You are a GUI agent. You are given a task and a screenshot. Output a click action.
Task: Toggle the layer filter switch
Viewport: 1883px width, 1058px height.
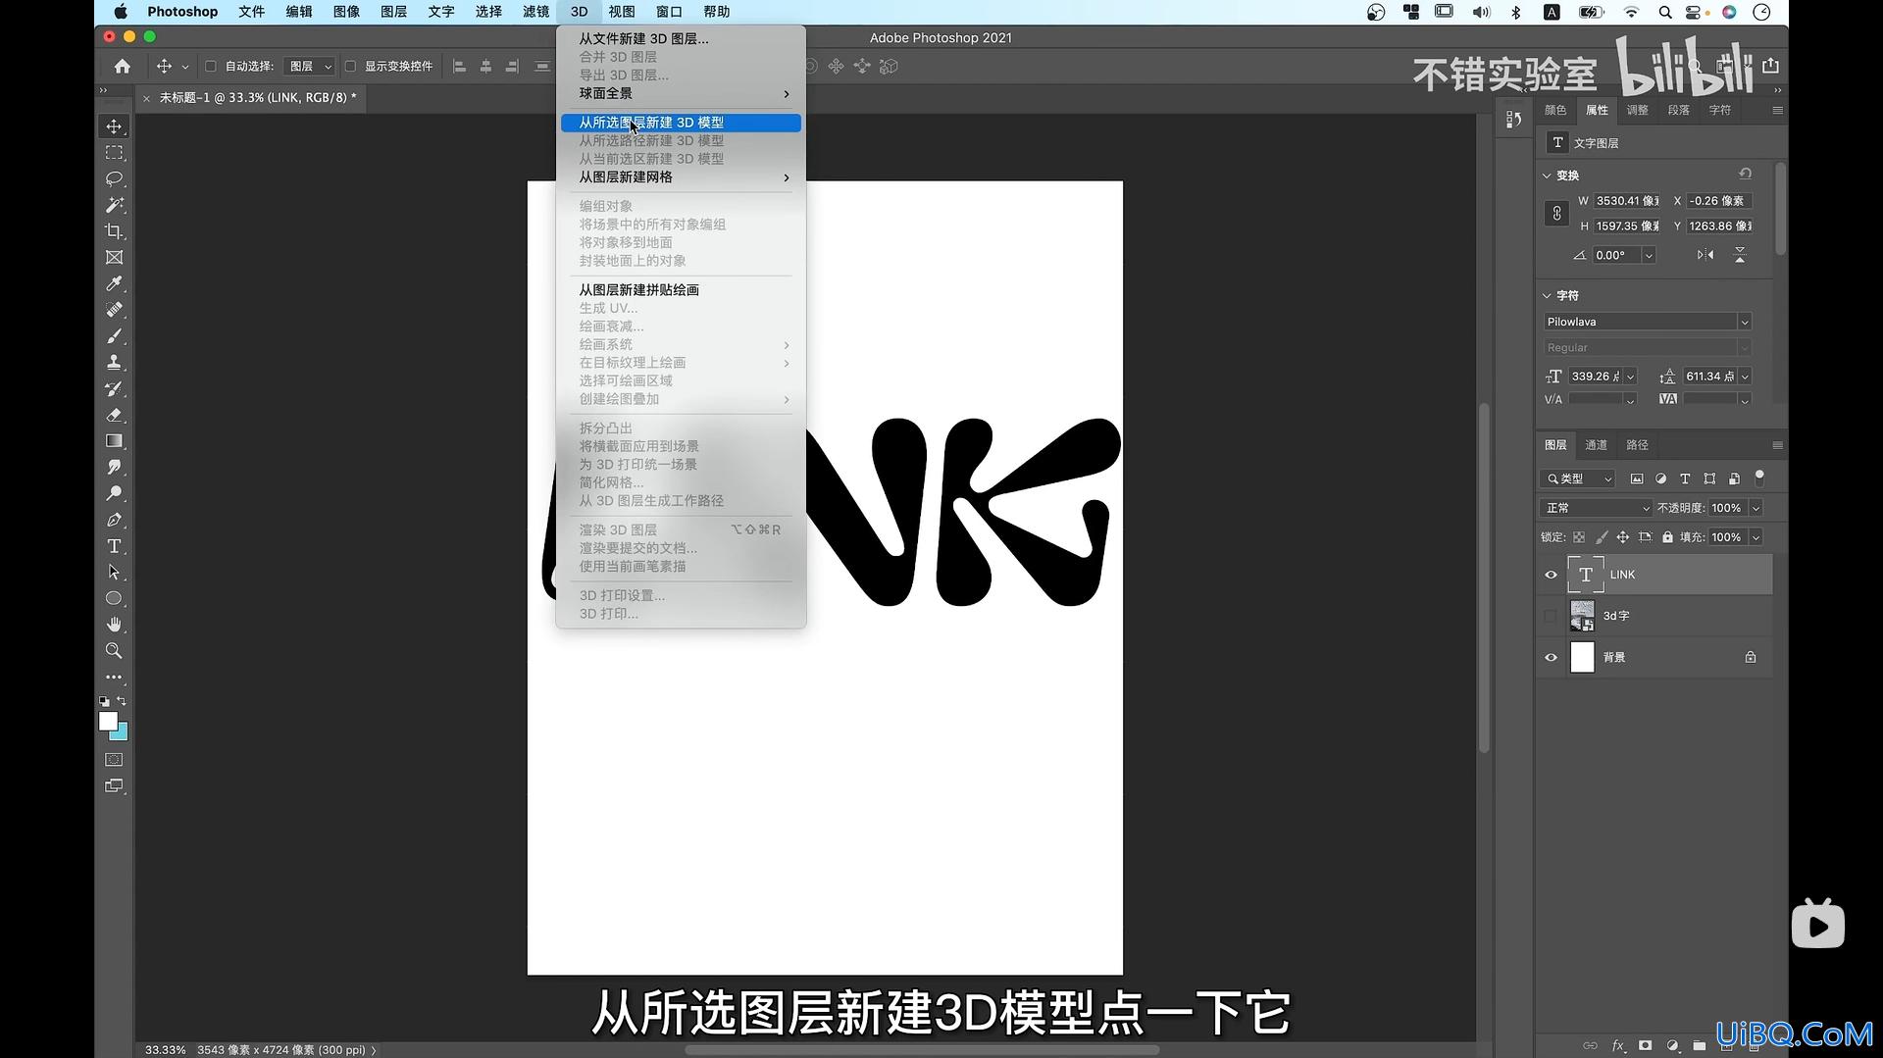1759,478
